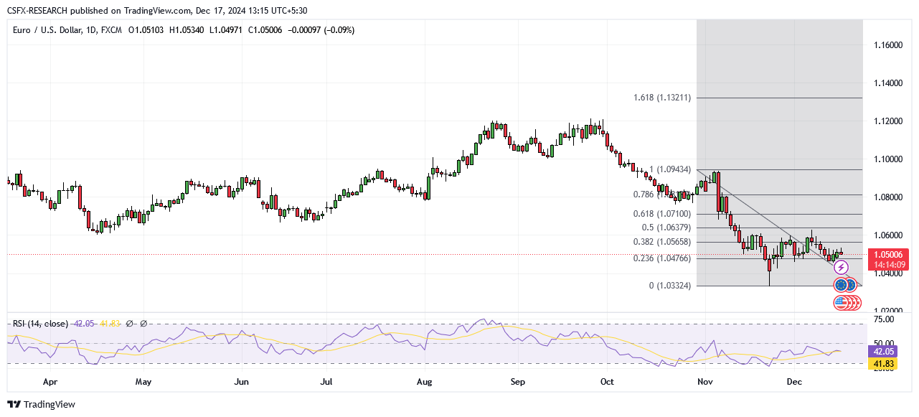Click the United States flag event icon
This screenshot has width=919, height=417.
(x=841, y=302)
